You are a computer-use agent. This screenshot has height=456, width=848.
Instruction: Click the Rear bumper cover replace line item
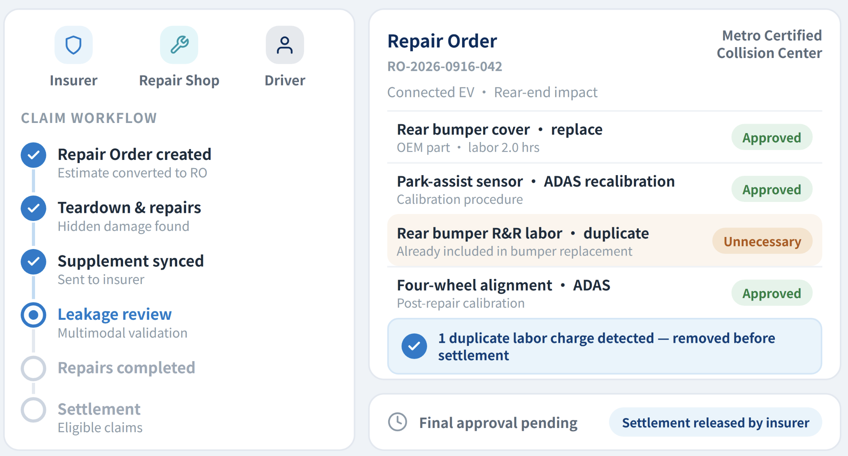605,137
